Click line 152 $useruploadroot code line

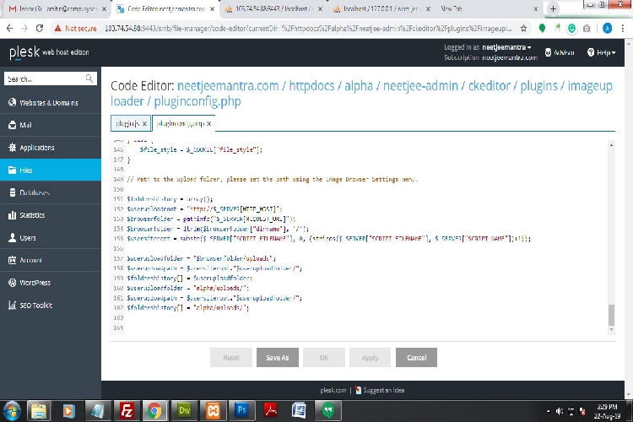[205, 209]
